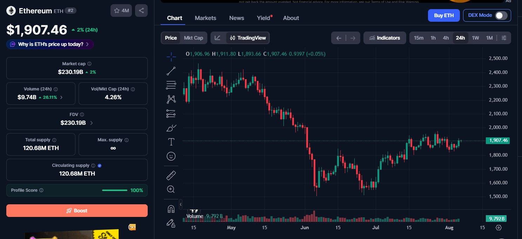Select the crosshair cursor tool
Image resolution: width=522 pixels, height=239 pixels.
click(x=171, y=56)
